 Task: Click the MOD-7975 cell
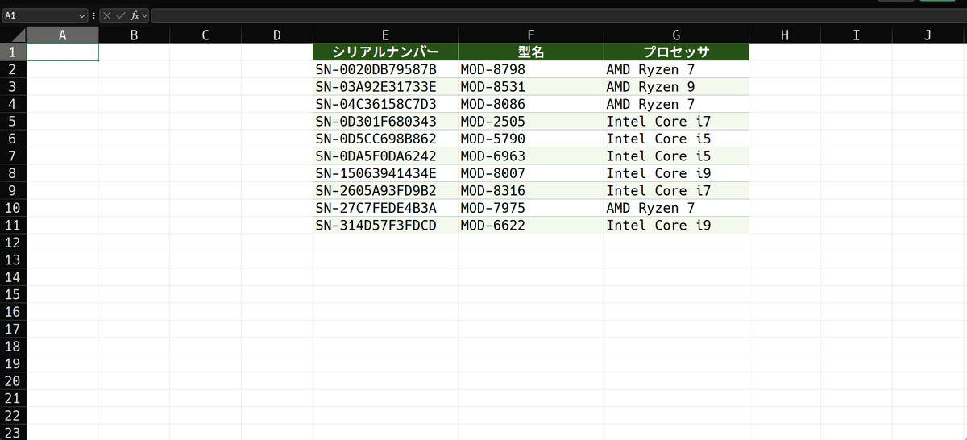[531, 208]
